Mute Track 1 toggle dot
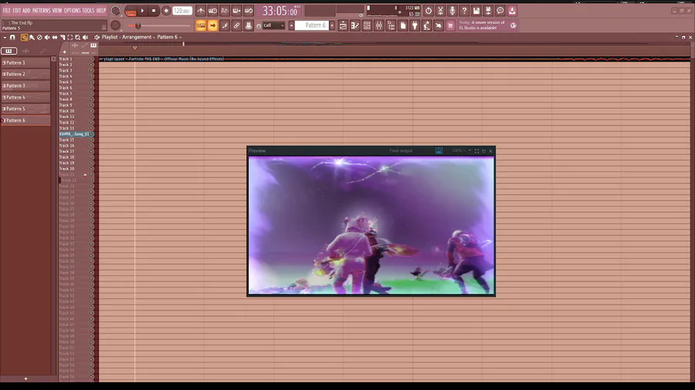This screenshot has width=695, height=390. (91, 59)
